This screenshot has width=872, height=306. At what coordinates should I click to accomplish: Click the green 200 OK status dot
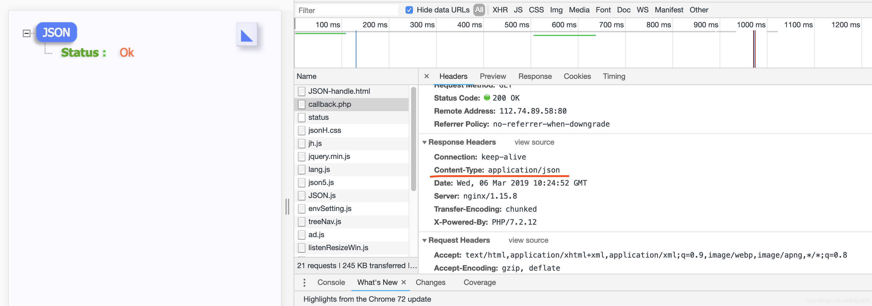pos(487,98)
